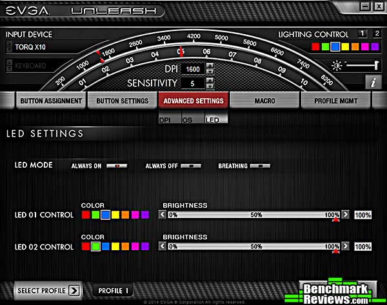Pick purple color for LED 01 Control
This screenshot has width=387, height=305.
(145, 215)
